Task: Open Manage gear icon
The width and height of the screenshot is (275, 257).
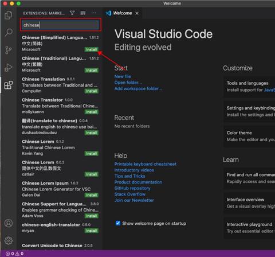Action: [x=9, y=240]
